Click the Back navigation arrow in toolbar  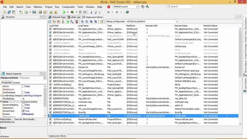point(108,12)
